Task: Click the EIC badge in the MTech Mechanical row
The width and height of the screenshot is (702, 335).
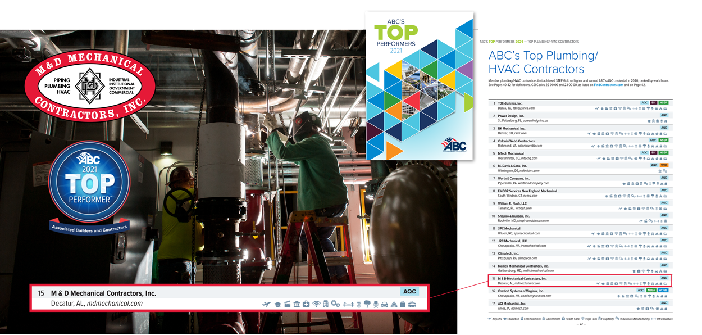Action: (x=653, y=153)
